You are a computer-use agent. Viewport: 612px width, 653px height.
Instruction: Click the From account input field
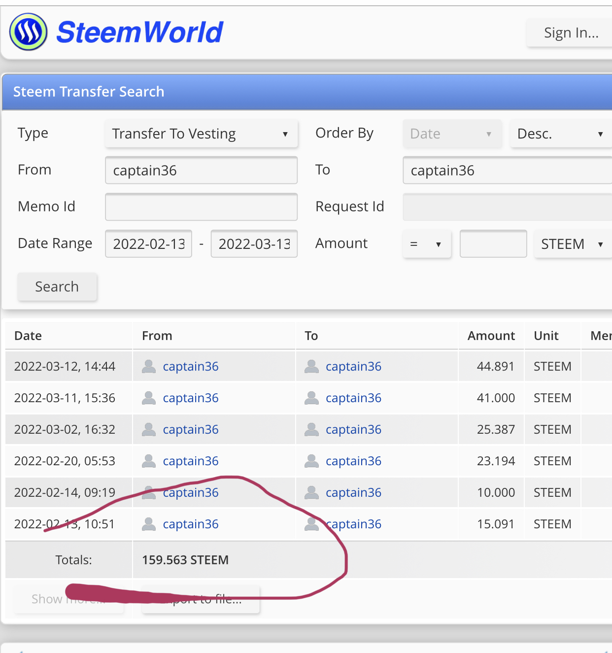[x=201, y=171]
